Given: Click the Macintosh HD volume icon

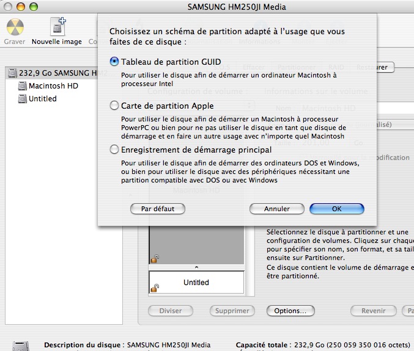Looking at the screenshot, I should coord(23,86).
